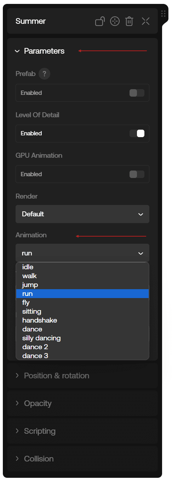The width and height of the screenshot is (172, 481).
Task: Click the lock icon beside Summer
Action: point(100,21)
